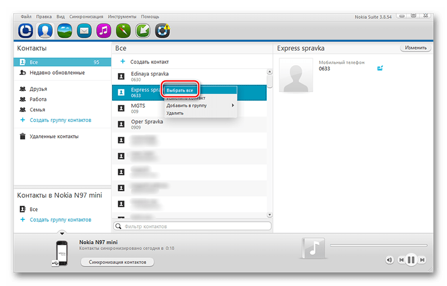447x286 pixels.
Task: Select Oper Spravka contact
Action: (x=189, y=124)
